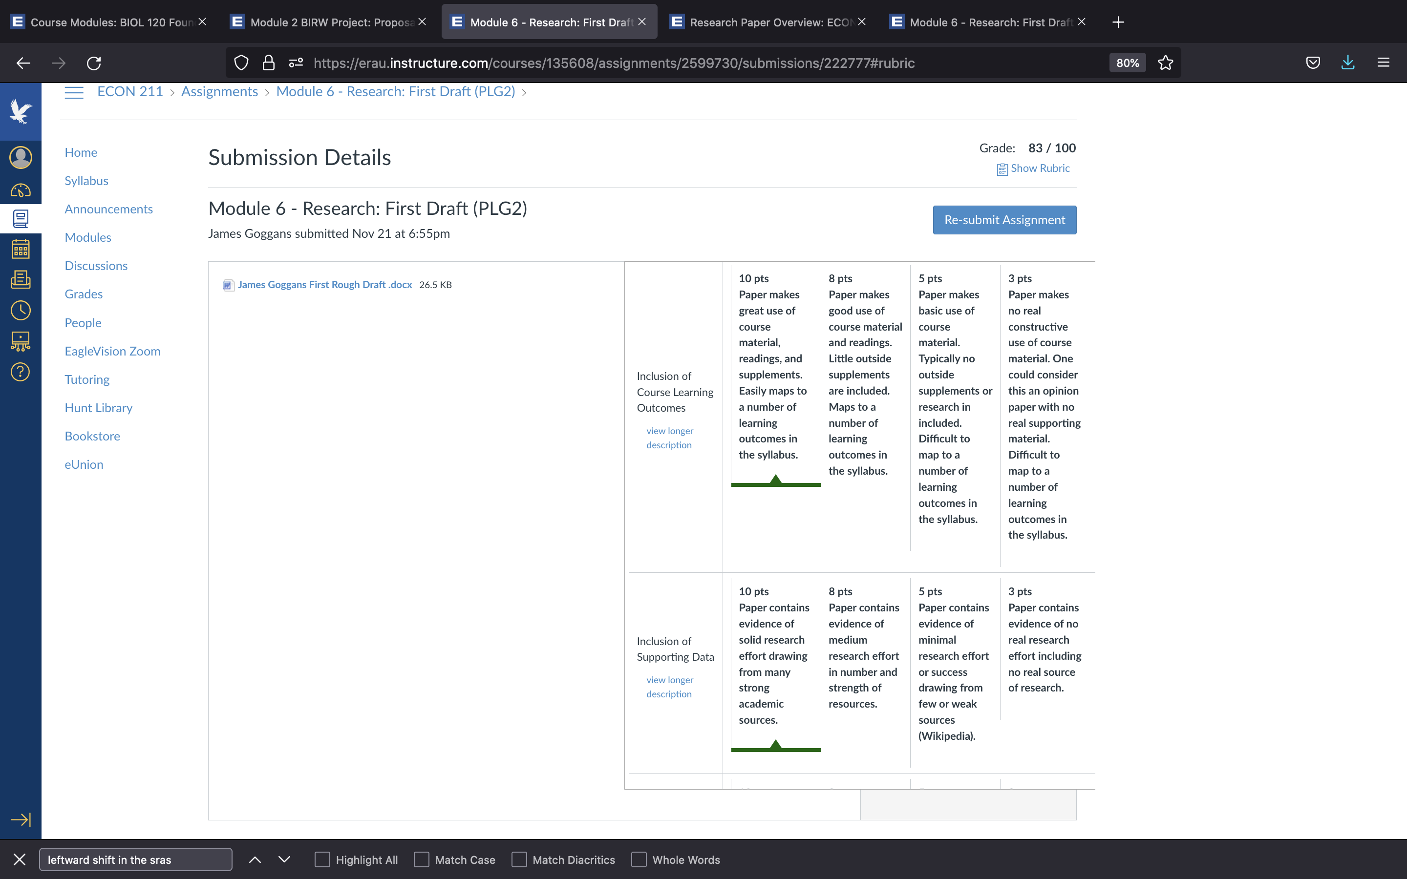Open the History clock icon
Viewport: 1407px width, 879px height.
[21, 311]
